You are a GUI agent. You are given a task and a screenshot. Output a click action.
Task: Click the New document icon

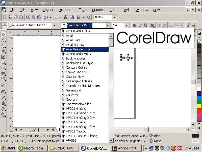[x=5, y=17]
